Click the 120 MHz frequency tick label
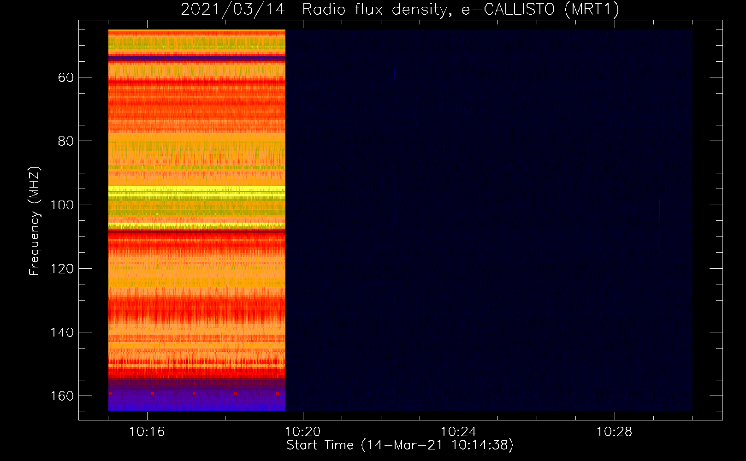 pyautogui.click(x=62, y=269)
